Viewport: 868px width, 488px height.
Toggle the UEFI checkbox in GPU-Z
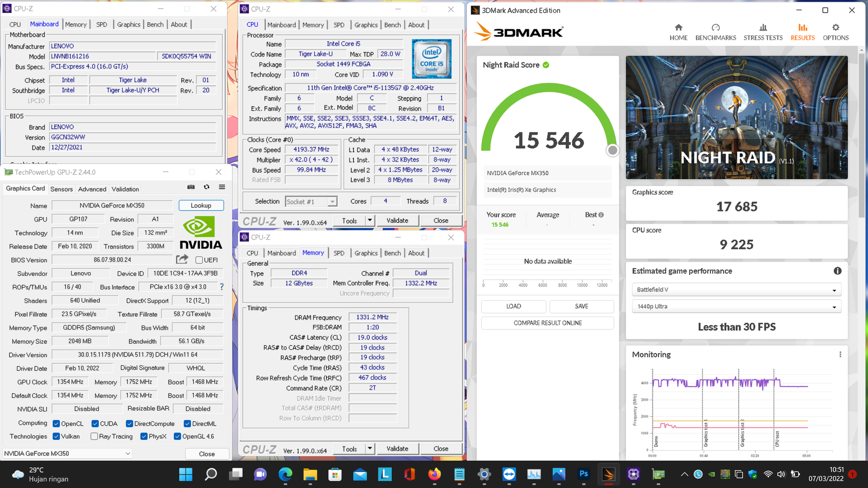coord(199,260)
